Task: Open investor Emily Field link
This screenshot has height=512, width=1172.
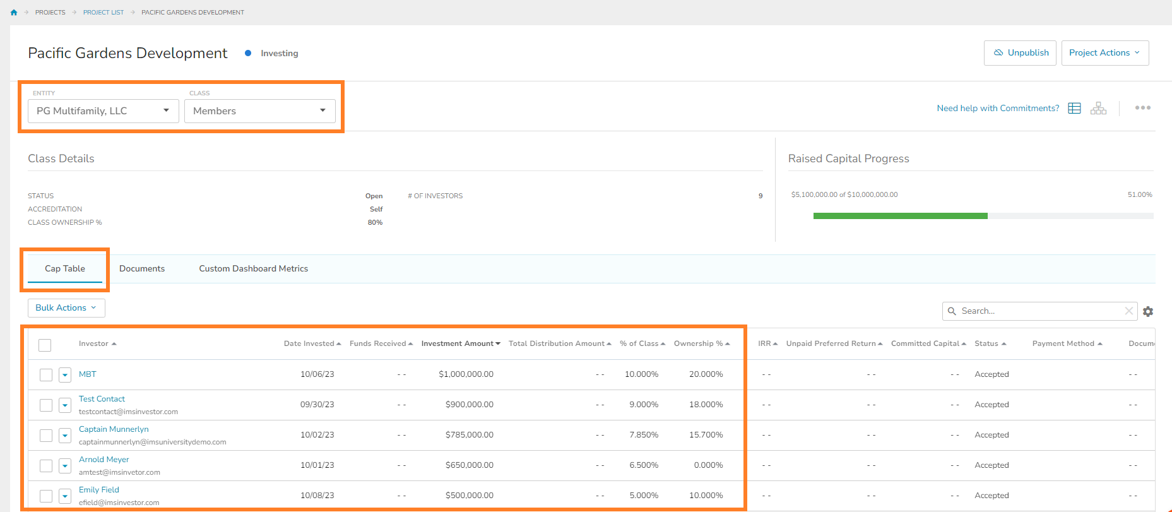Action: pos(99,490)
